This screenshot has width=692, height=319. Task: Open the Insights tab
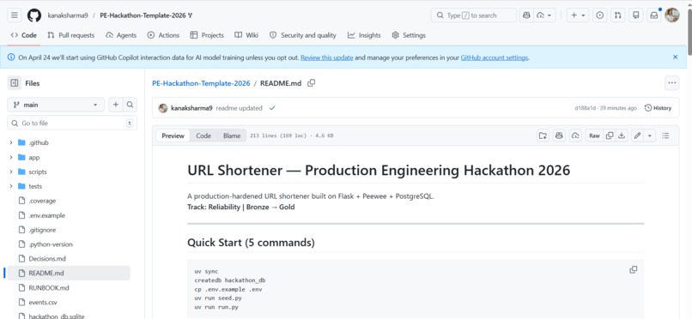[364, 35]
